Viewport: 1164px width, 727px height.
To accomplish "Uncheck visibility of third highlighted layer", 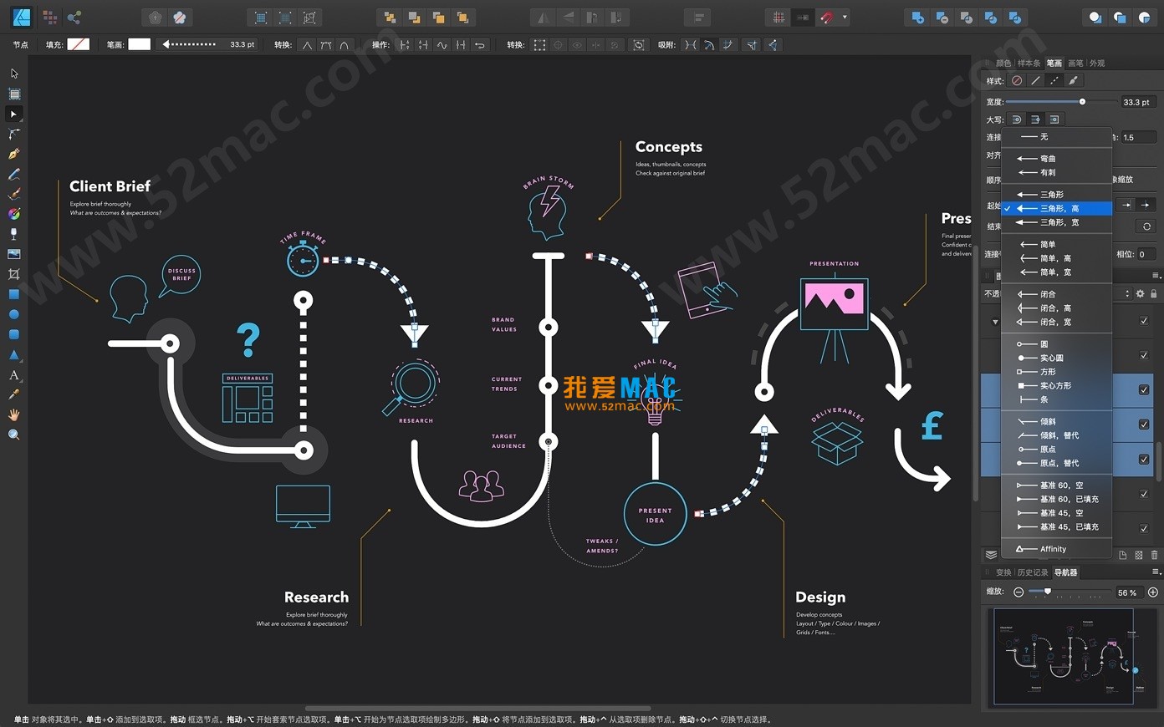I will click(1144, 460).
